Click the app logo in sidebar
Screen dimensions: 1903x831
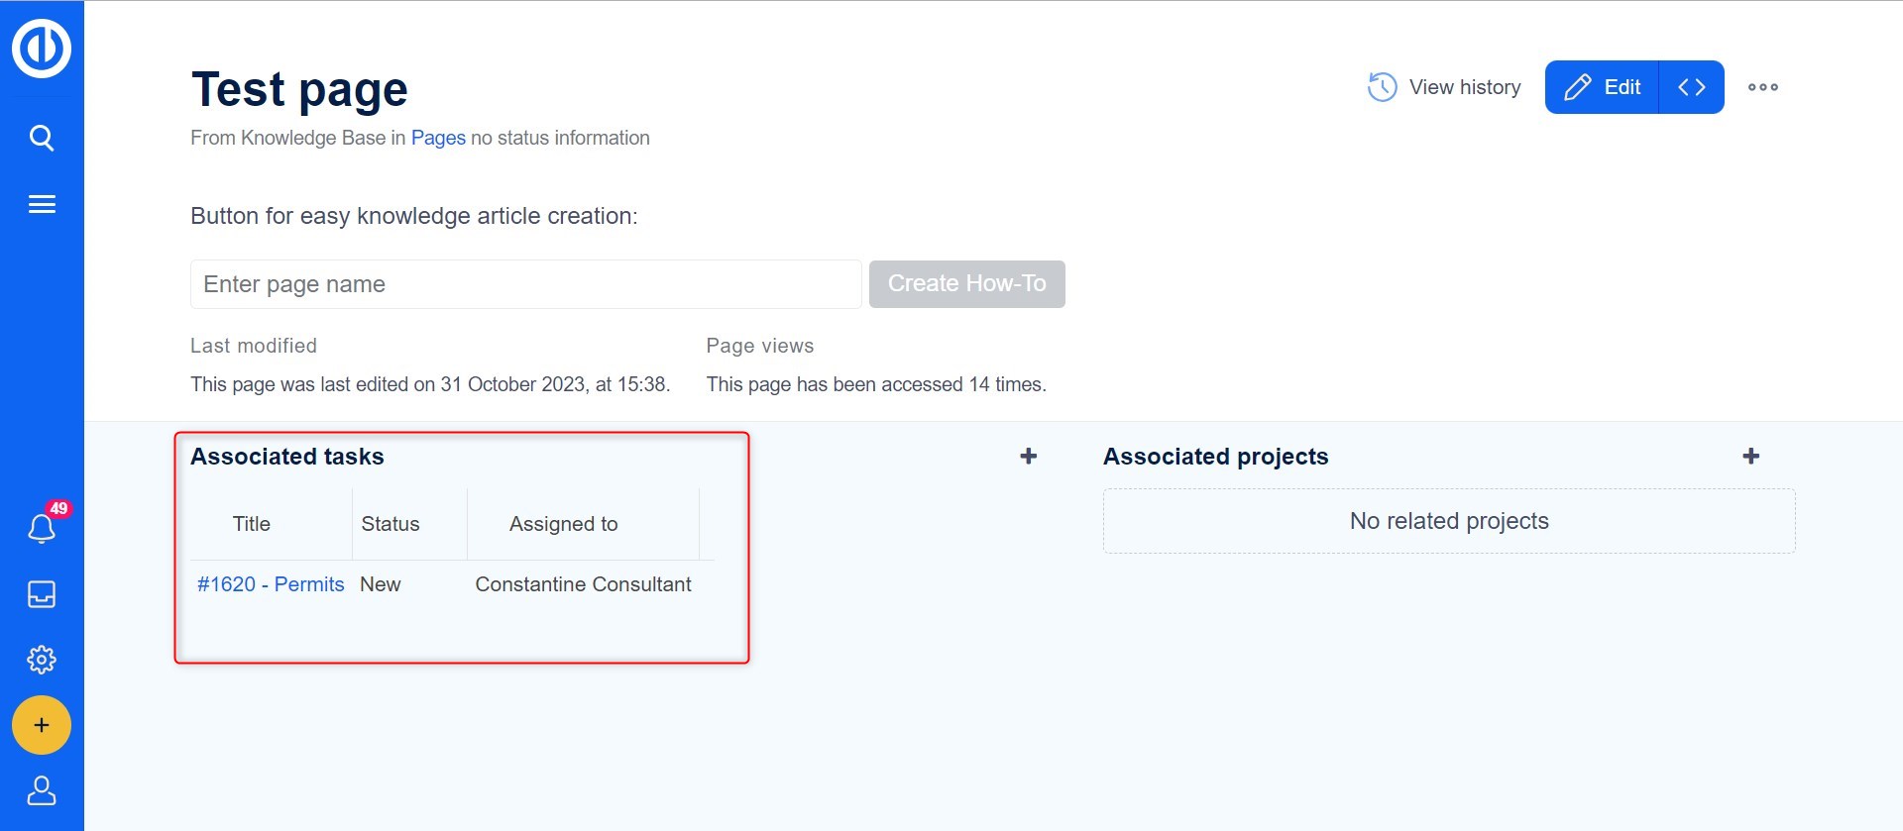tap(42, 48)
